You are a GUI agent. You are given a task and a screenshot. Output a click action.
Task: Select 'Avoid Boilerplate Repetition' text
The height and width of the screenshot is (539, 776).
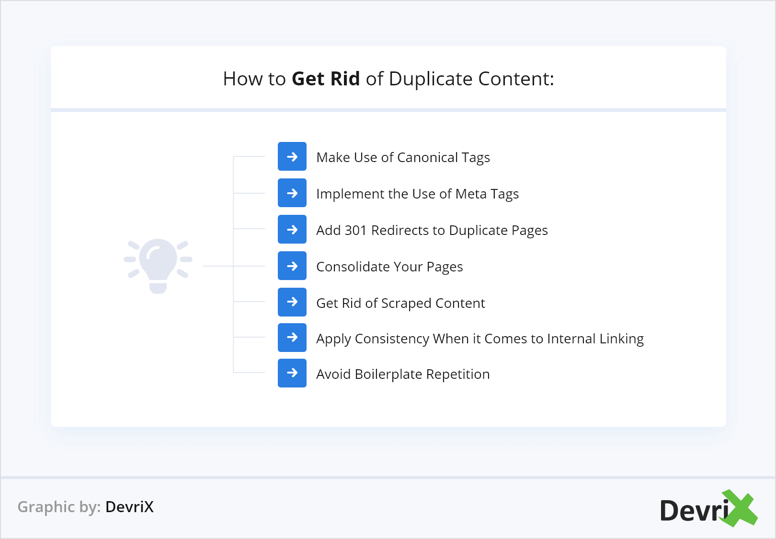403,375
